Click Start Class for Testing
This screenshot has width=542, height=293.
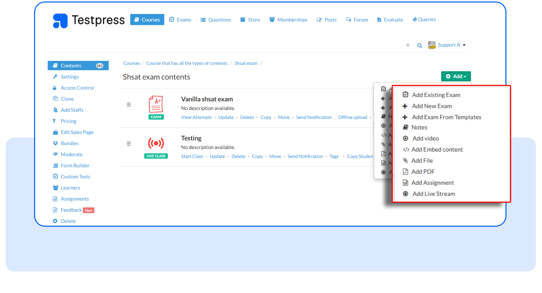192,157
